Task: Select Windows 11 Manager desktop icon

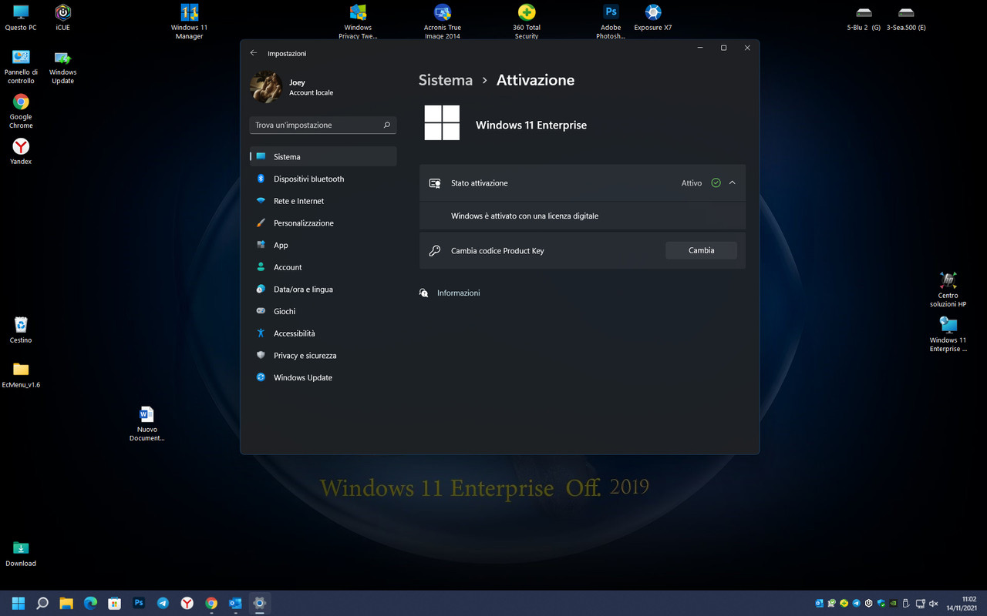Action: pos(190,22)
